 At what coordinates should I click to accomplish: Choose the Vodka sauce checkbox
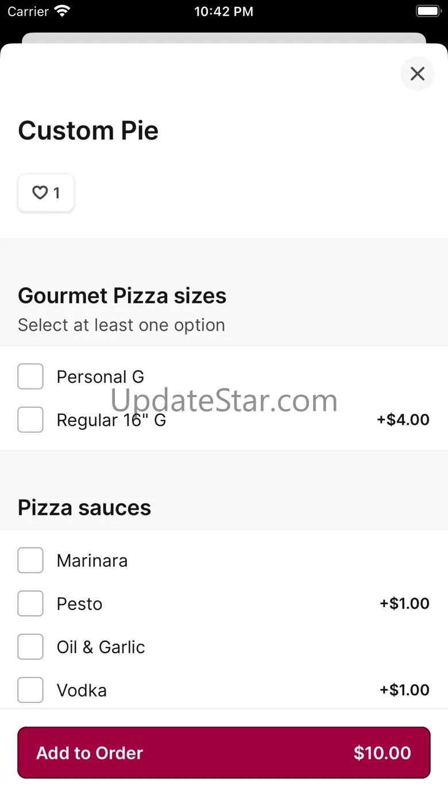tap(30, 690)
